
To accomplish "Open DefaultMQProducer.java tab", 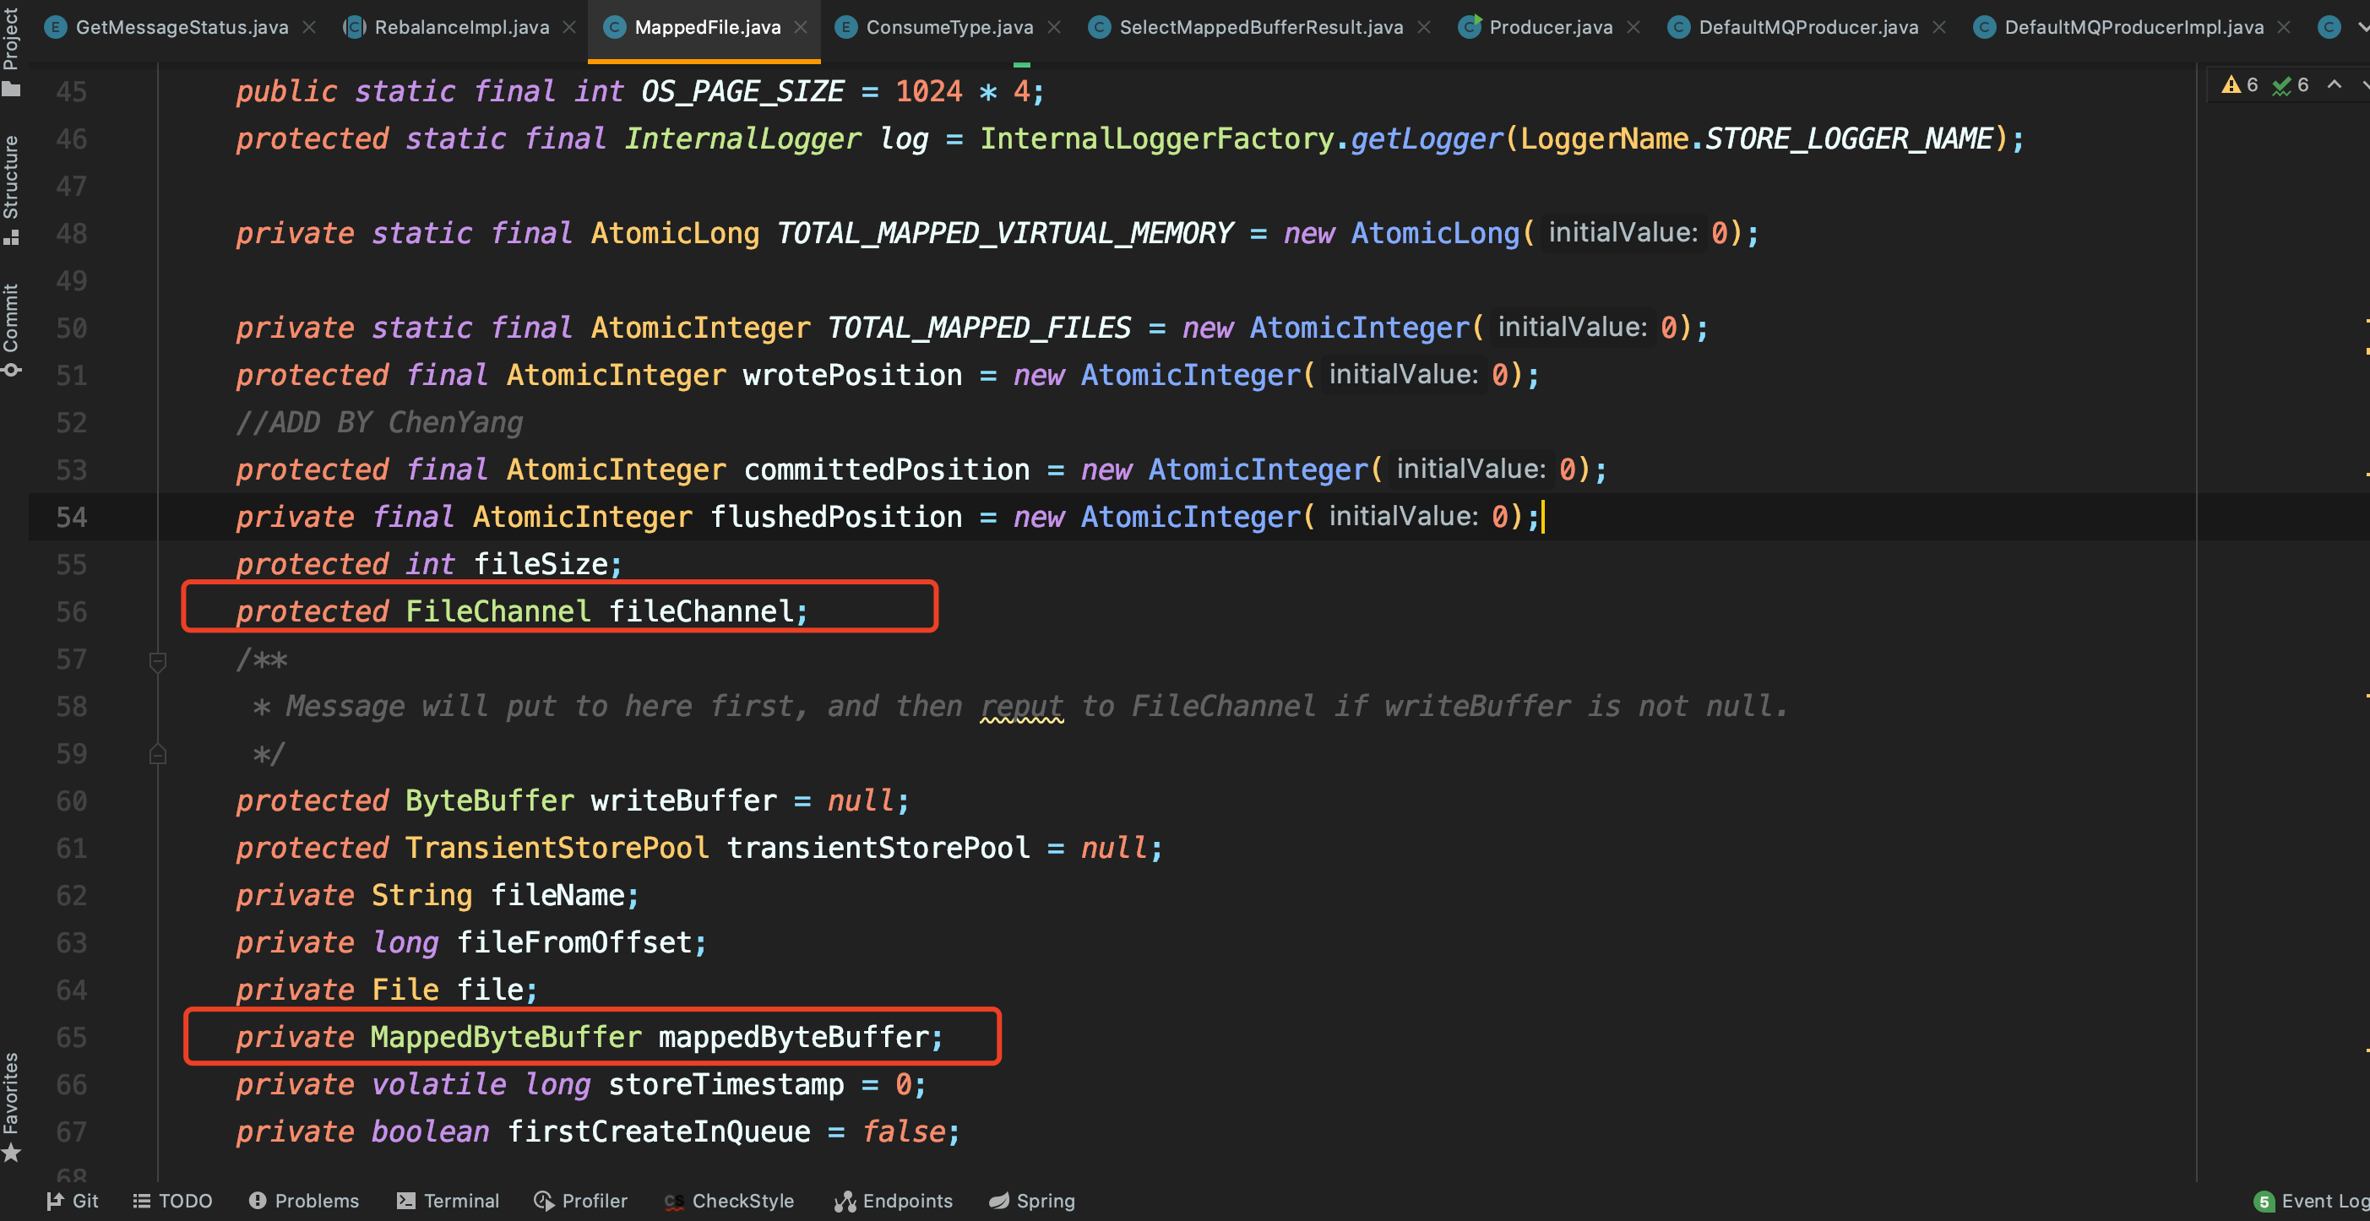I will [1807, 28].
